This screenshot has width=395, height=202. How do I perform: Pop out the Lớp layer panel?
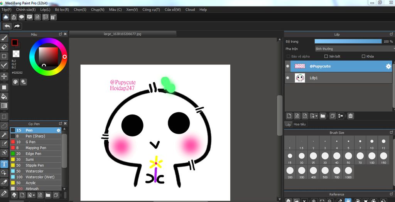[392, 34]
